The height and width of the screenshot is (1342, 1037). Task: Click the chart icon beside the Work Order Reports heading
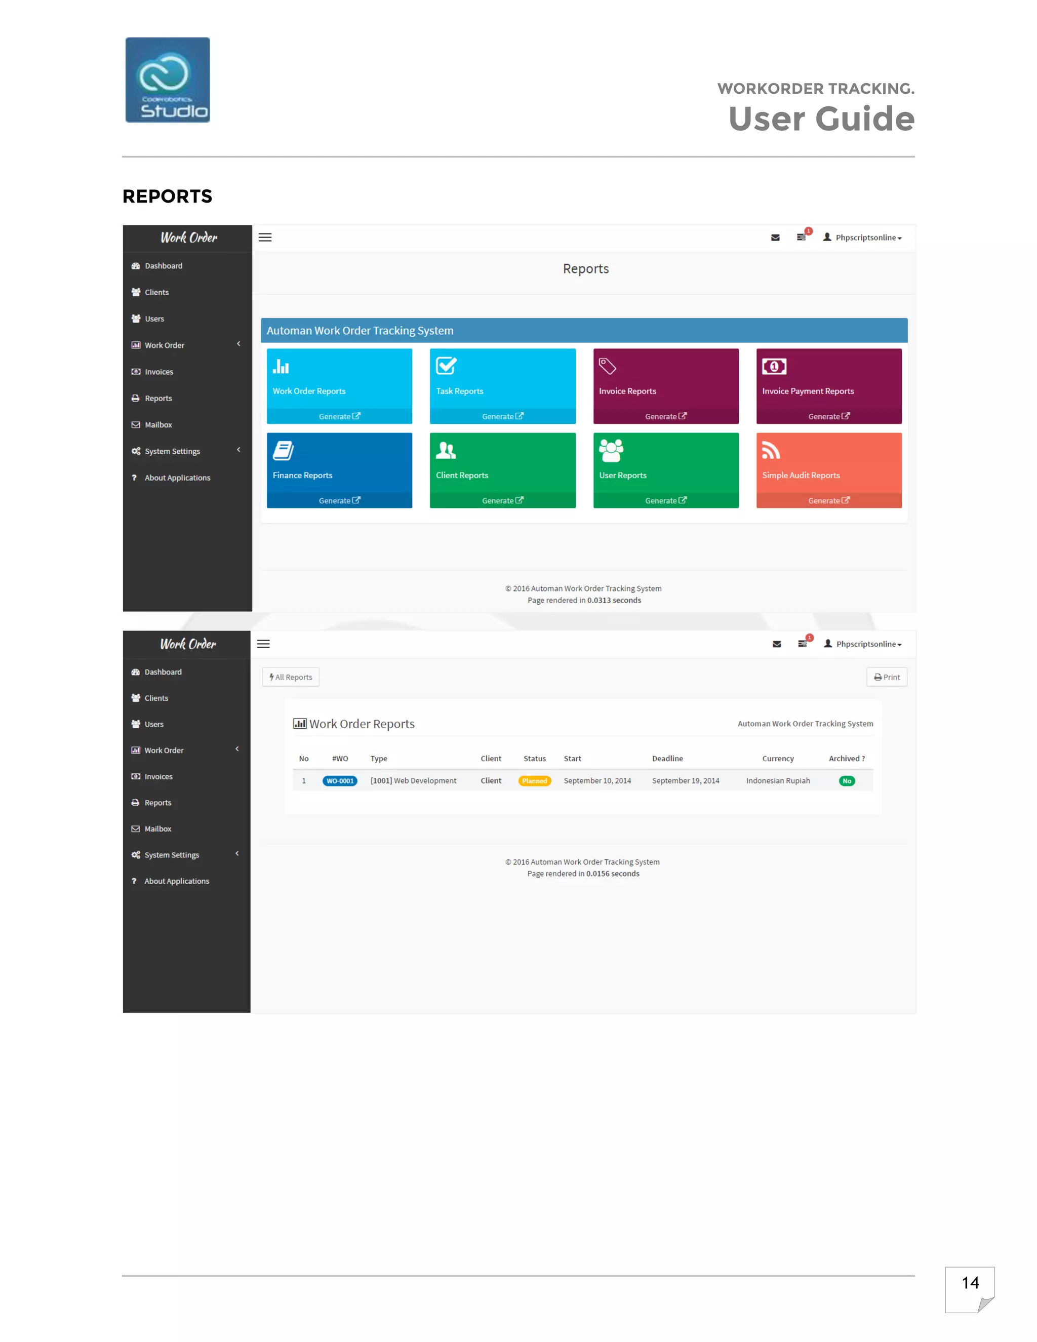click(x=300, y=723)
